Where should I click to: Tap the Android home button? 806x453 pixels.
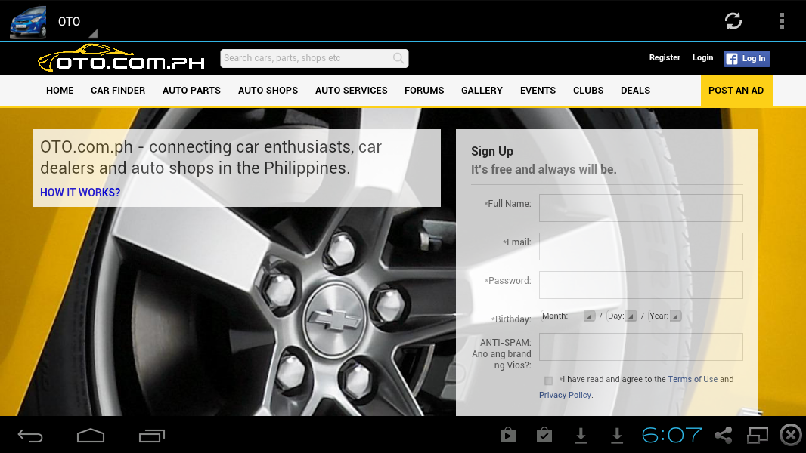[91, 436]
